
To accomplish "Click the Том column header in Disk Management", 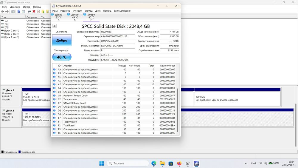I will (x=13, y=17).
